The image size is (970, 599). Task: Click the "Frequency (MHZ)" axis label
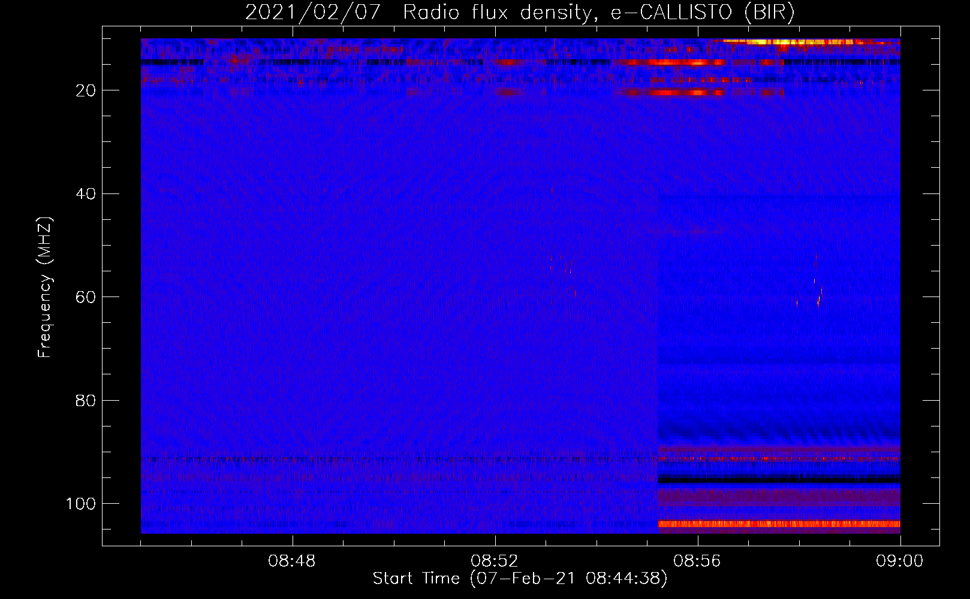coord(45,288)
